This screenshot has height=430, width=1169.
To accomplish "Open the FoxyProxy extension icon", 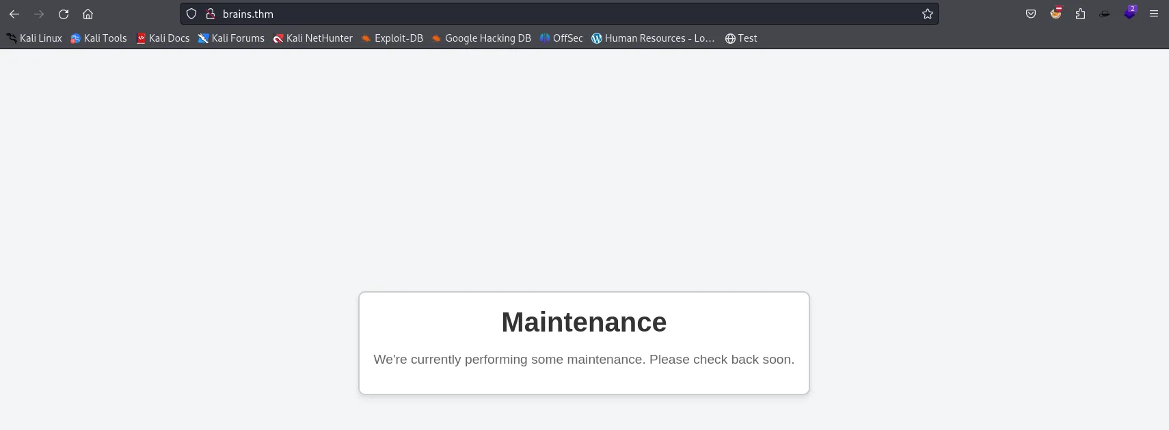I will click(1056, 13).
